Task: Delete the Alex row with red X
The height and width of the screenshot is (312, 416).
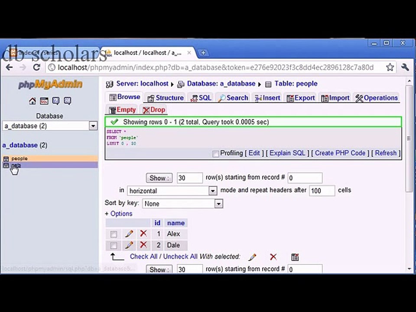Action: [x=143, y=234]
